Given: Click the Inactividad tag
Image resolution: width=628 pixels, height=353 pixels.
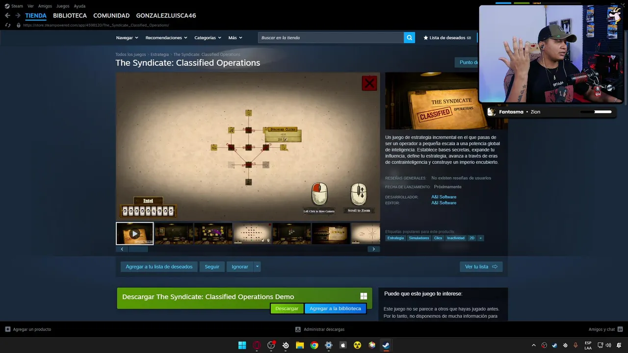Looking at the screenshot, I should (x=456, y=238).
